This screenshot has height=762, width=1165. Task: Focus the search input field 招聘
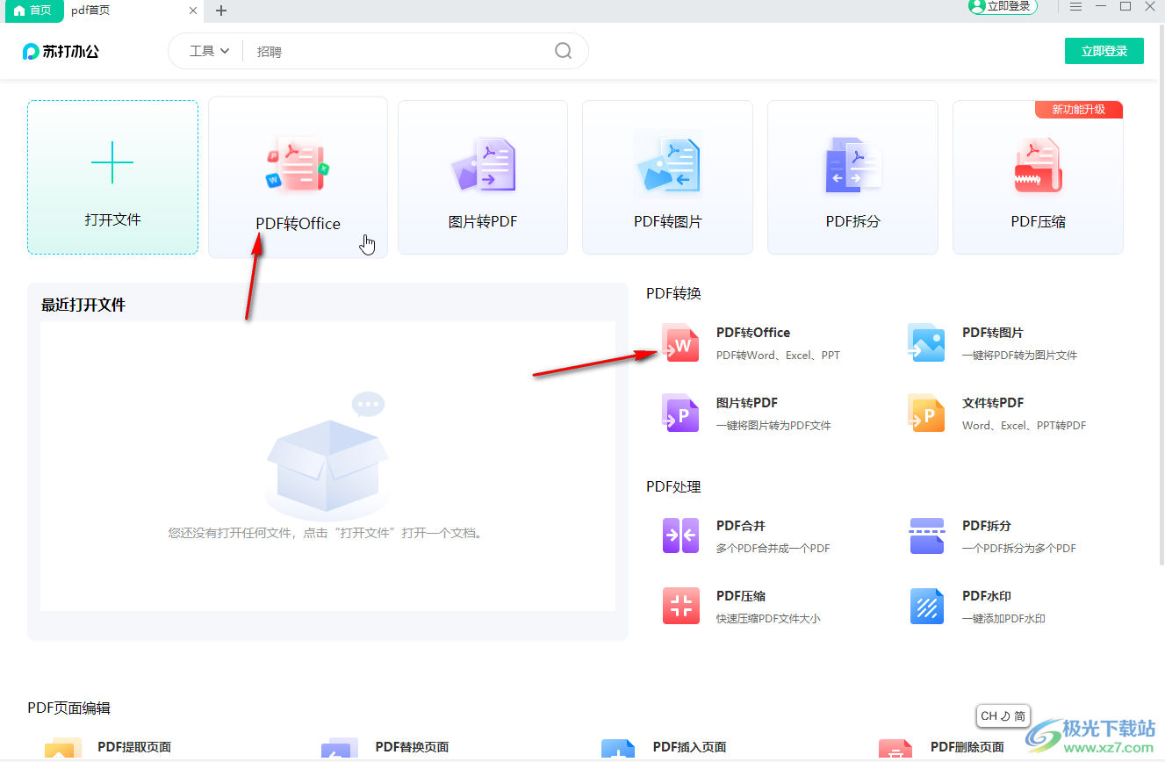pyautogui.click(x=399, y=51)
